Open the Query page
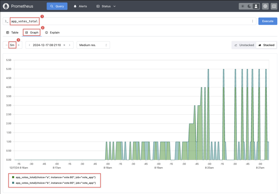279x194 pixels. point(57,6)
